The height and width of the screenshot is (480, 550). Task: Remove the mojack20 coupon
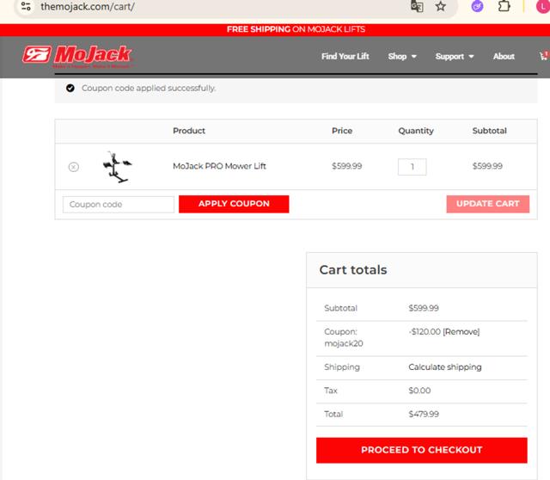point(461,332)
